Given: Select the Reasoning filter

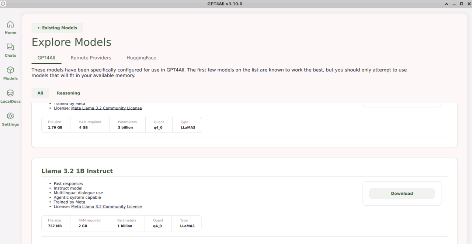Looking at the screenshot, I should coord(68,93).
